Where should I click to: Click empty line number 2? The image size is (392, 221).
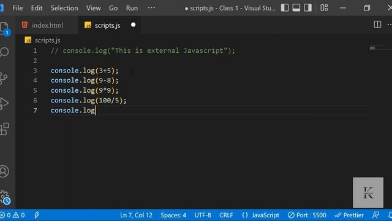pyautogui.click(x=35, y=61)
